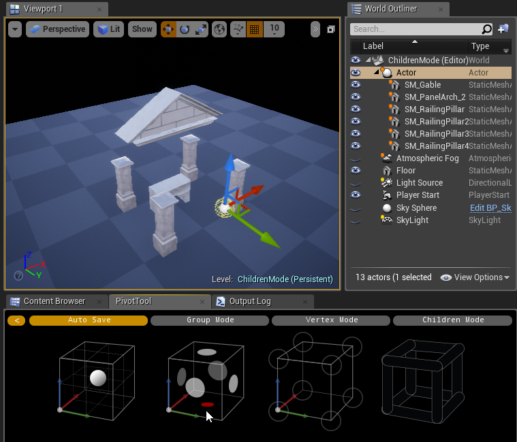517x442 pixels.
Task: Select the Player Start icon
Action: point(386,195)
